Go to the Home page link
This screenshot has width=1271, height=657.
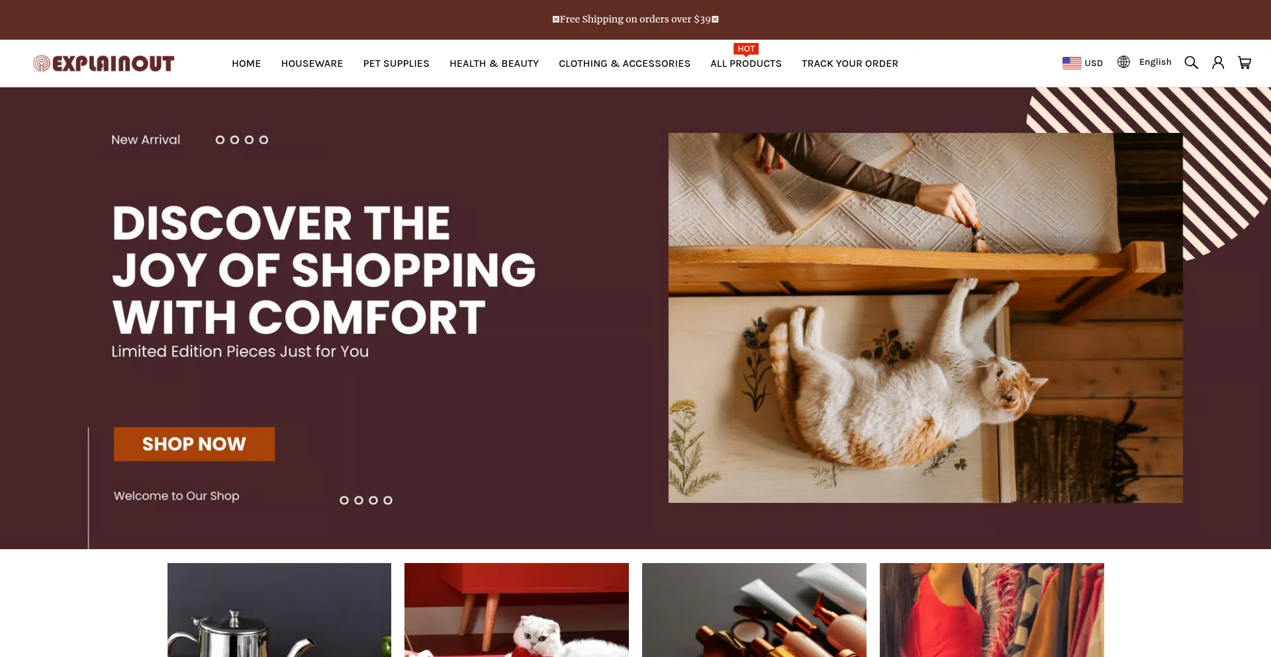[x=246, y=64]
